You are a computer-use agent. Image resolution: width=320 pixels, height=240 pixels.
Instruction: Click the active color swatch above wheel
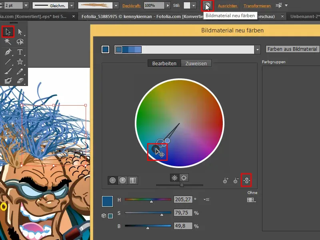(105, 49)
